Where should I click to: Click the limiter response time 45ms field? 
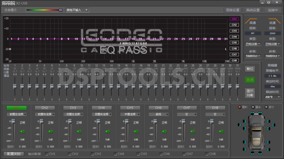click(272, 86)
